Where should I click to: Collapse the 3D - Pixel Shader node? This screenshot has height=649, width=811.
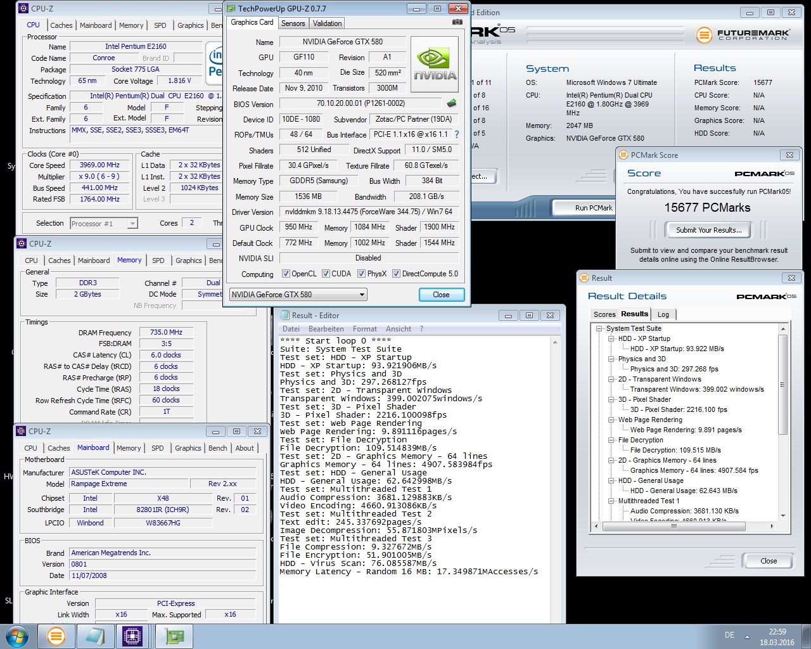(x=611, y=399)
